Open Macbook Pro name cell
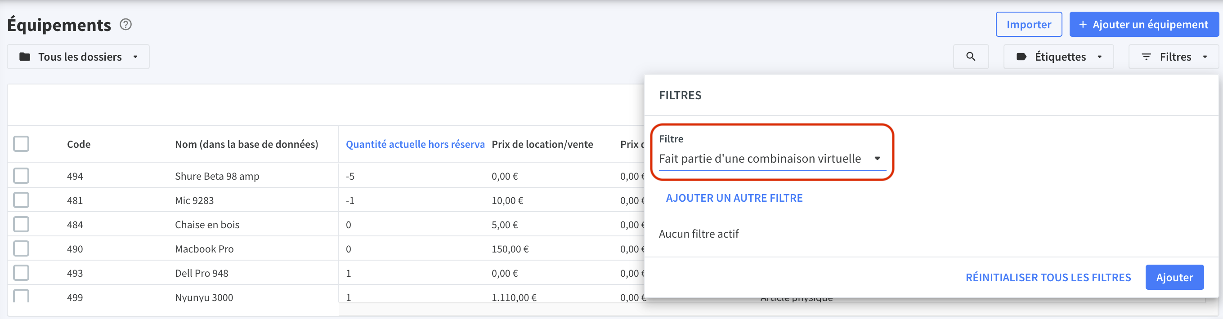The height and width of the screenshot is (319, 1223). coord(204,249)
